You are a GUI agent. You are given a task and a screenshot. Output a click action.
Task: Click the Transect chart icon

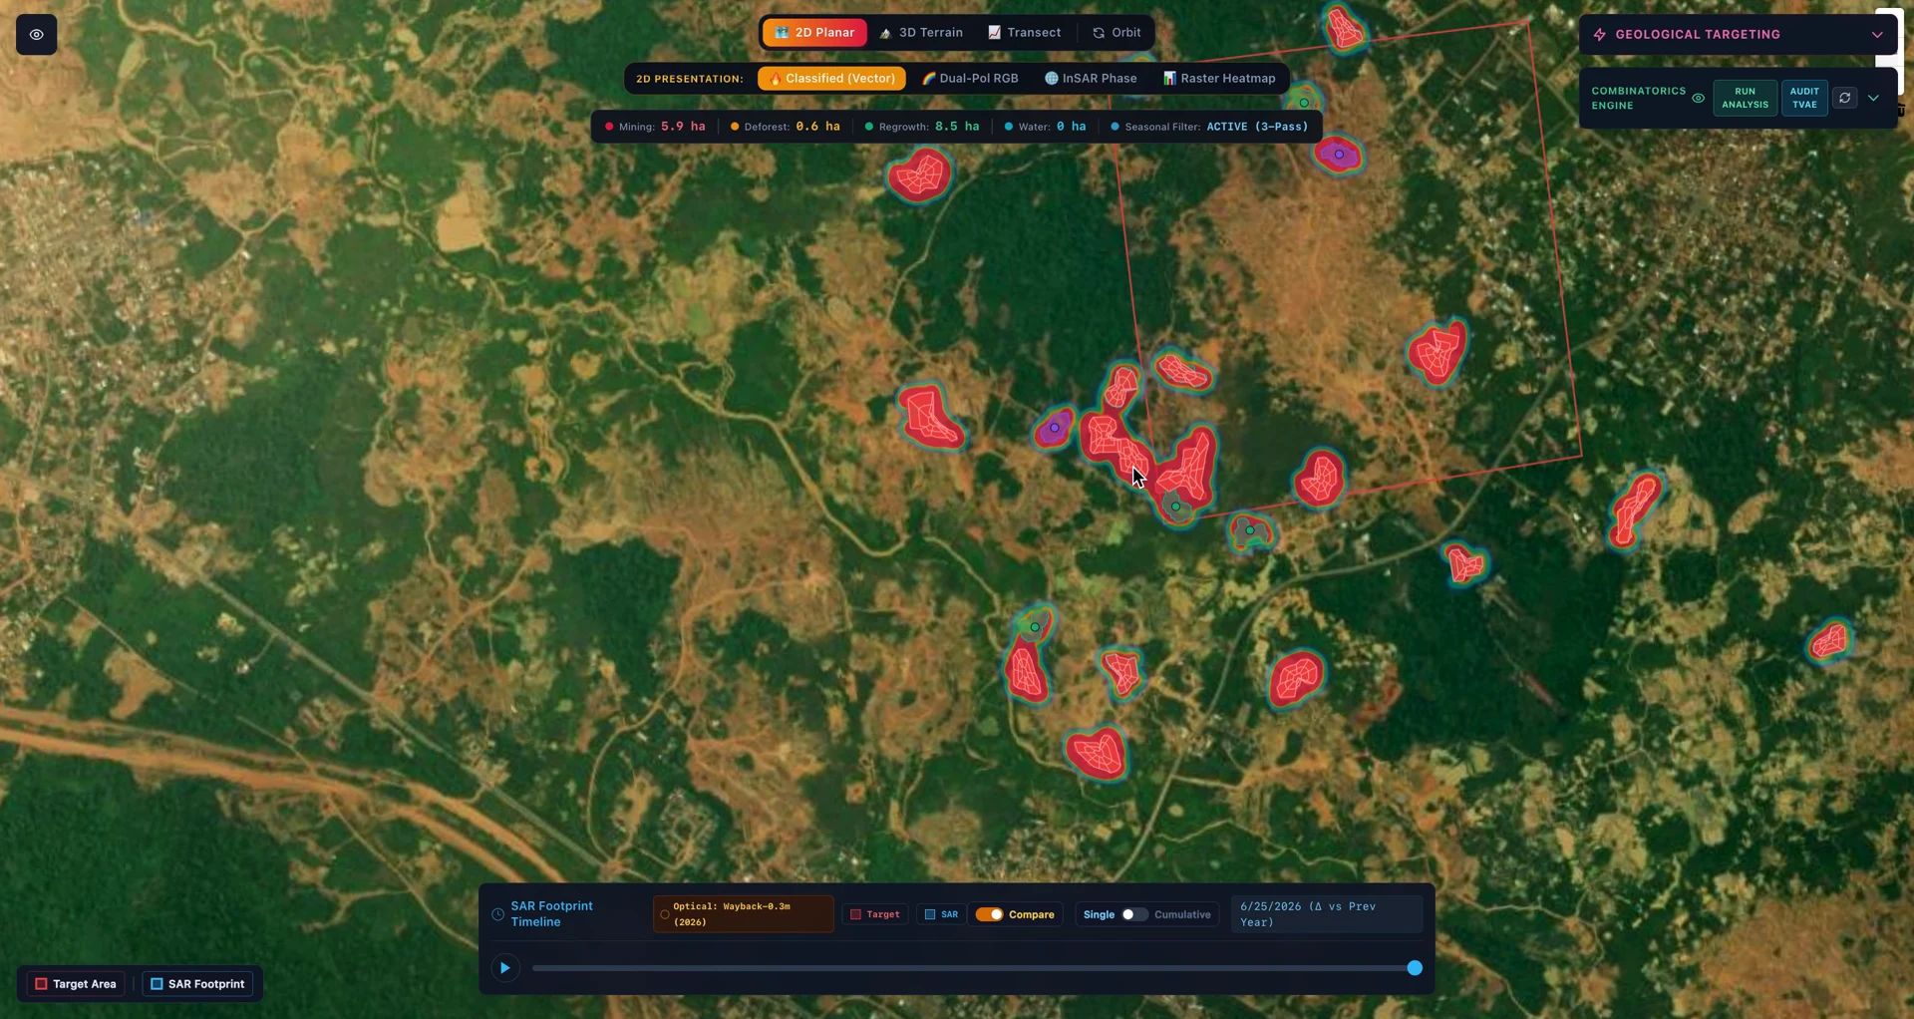click(x=994, y=33)
